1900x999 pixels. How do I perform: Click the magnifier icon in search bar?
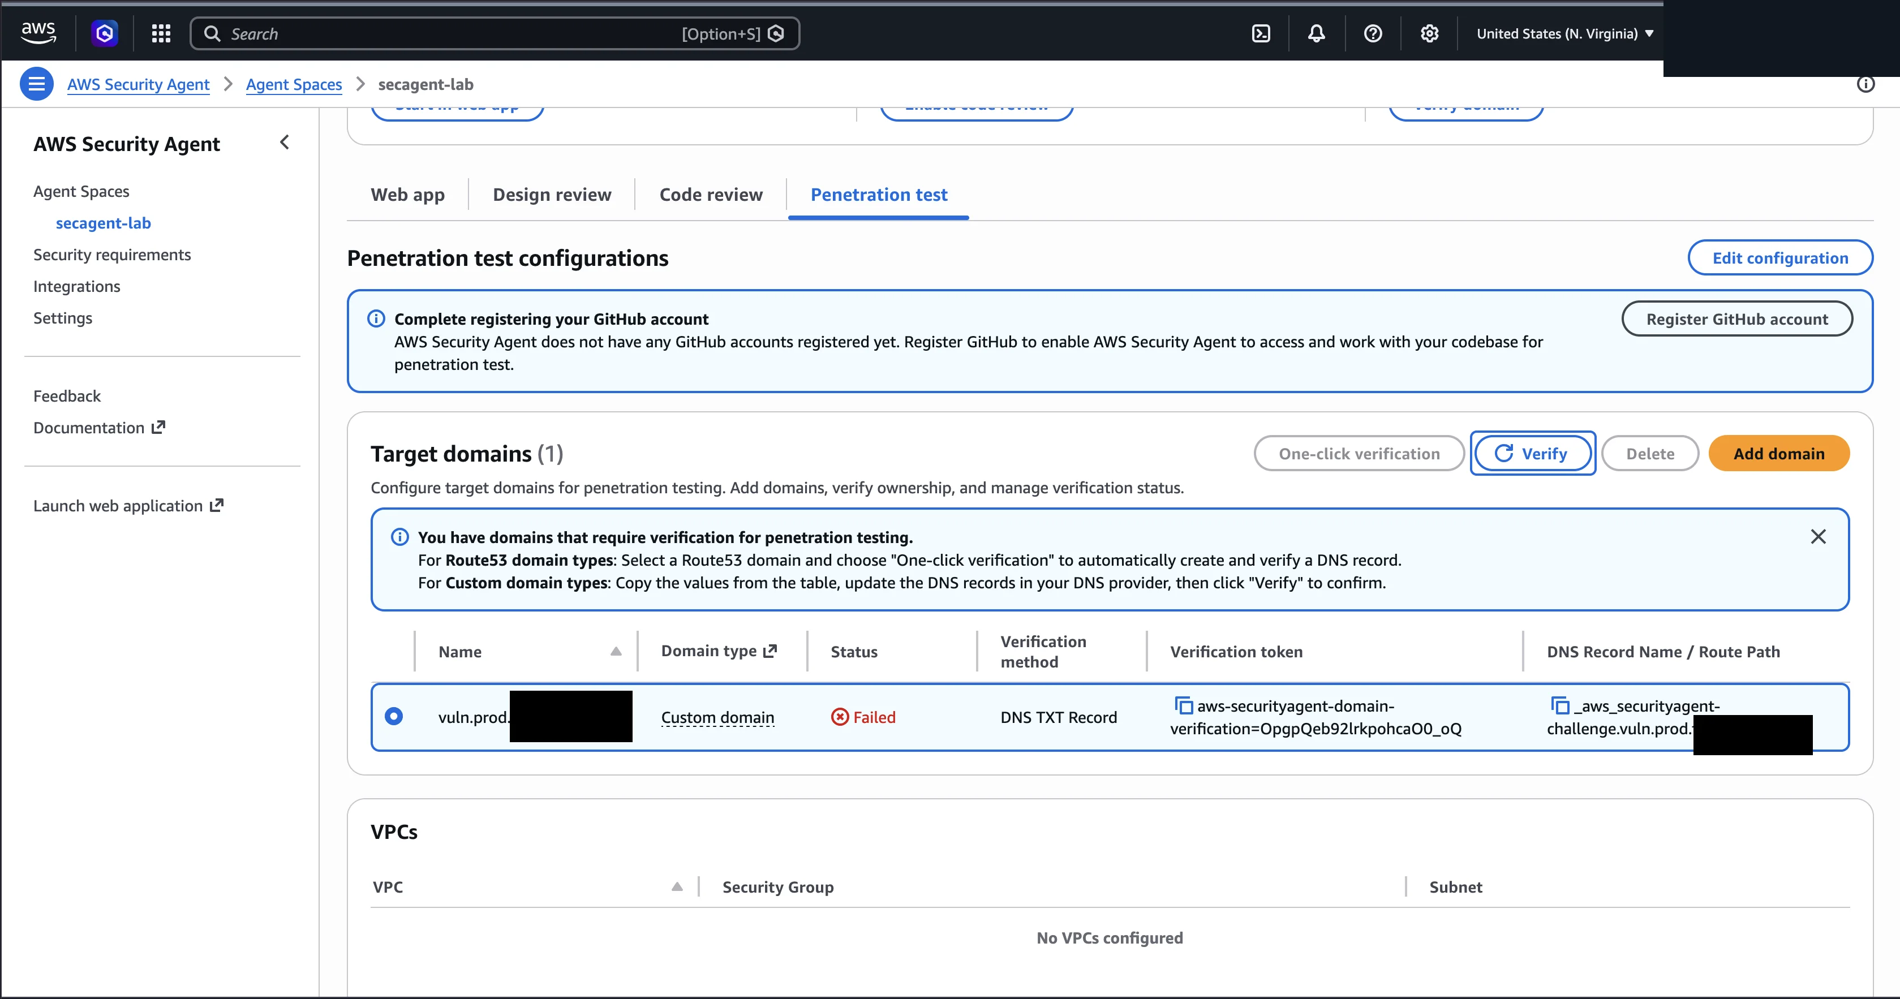(x=212, y=34)
